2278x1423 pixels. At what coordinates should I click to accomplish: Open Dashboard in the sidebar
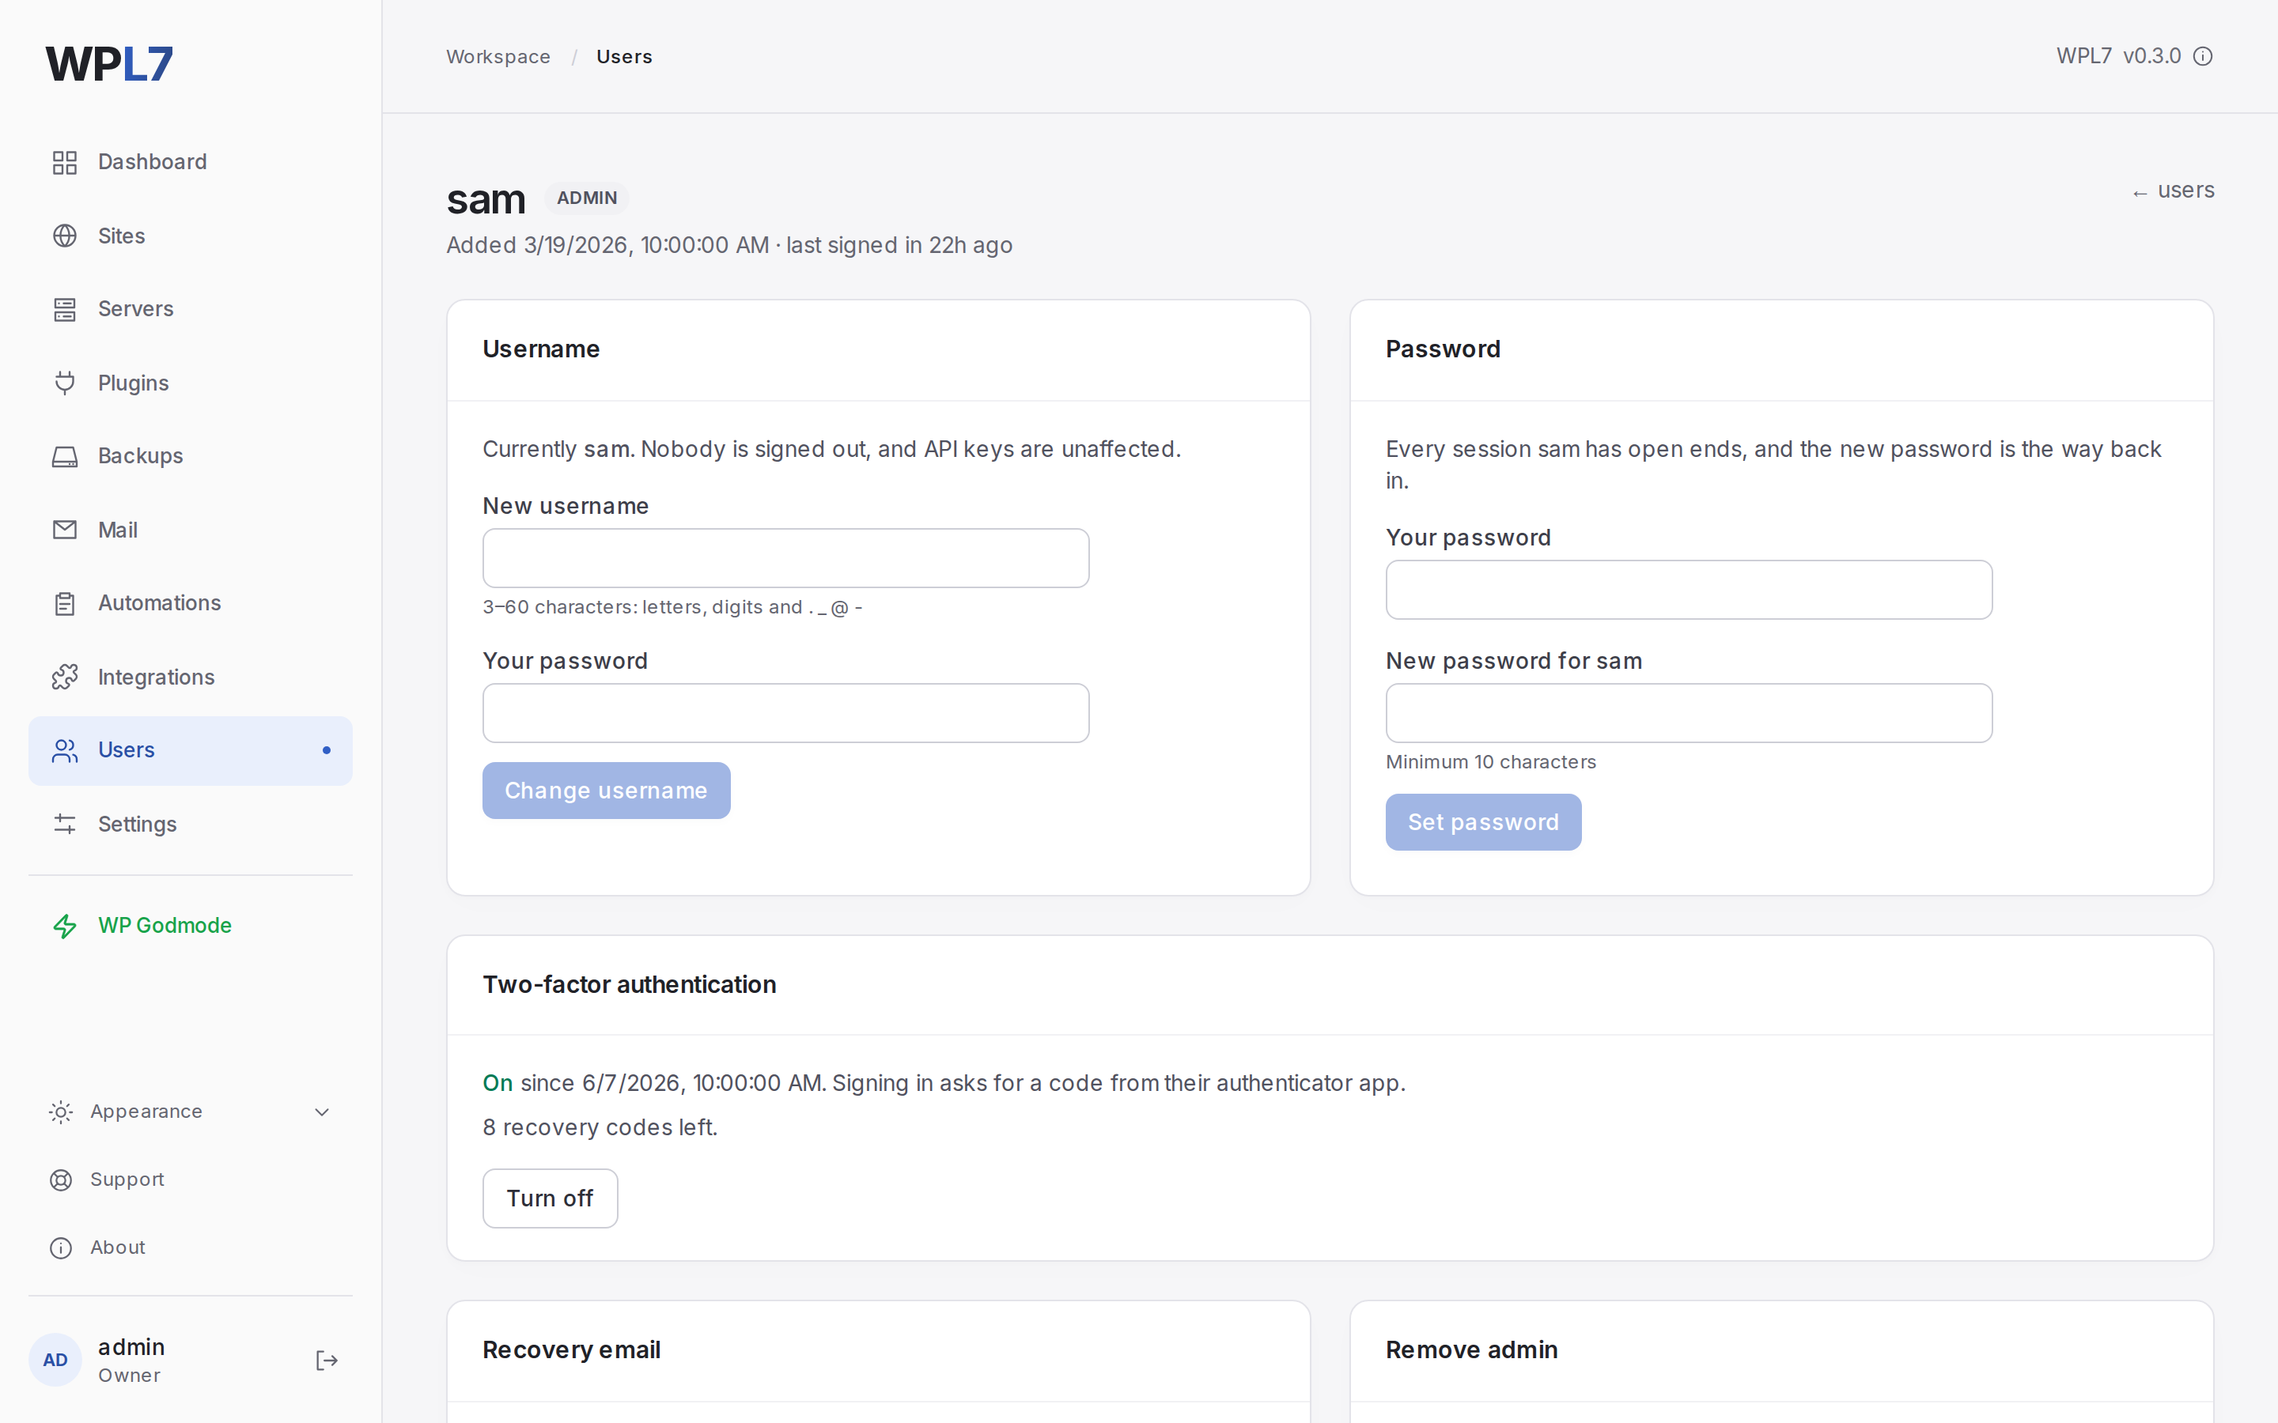click(x=190, y=162)
